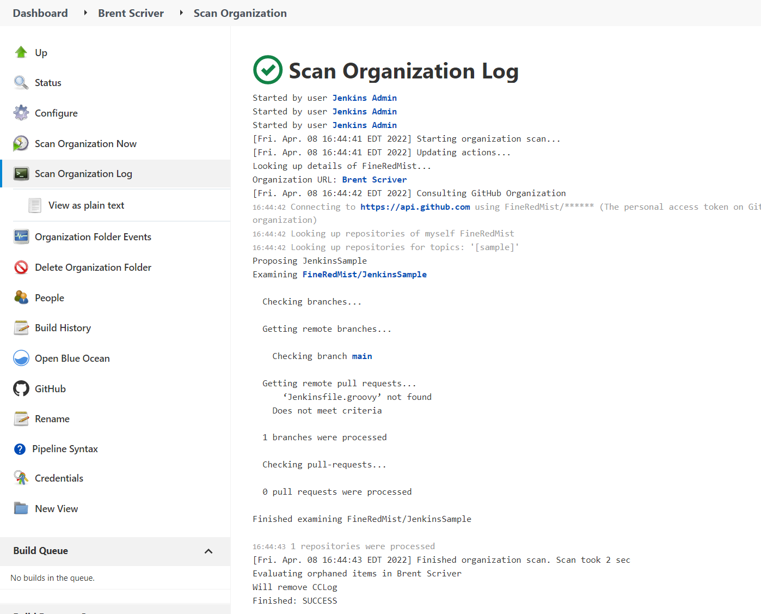The height and width of the screenshot is (614, 761).
Task: Click the Credentials keys icon
Action: [x=21, y=478]
